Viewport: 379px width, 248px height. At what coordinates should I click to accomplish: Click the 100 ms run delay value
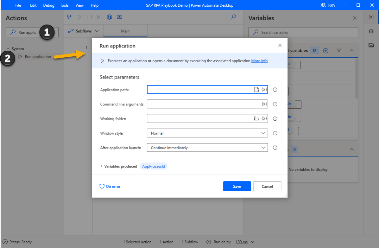tap(242, 242)
